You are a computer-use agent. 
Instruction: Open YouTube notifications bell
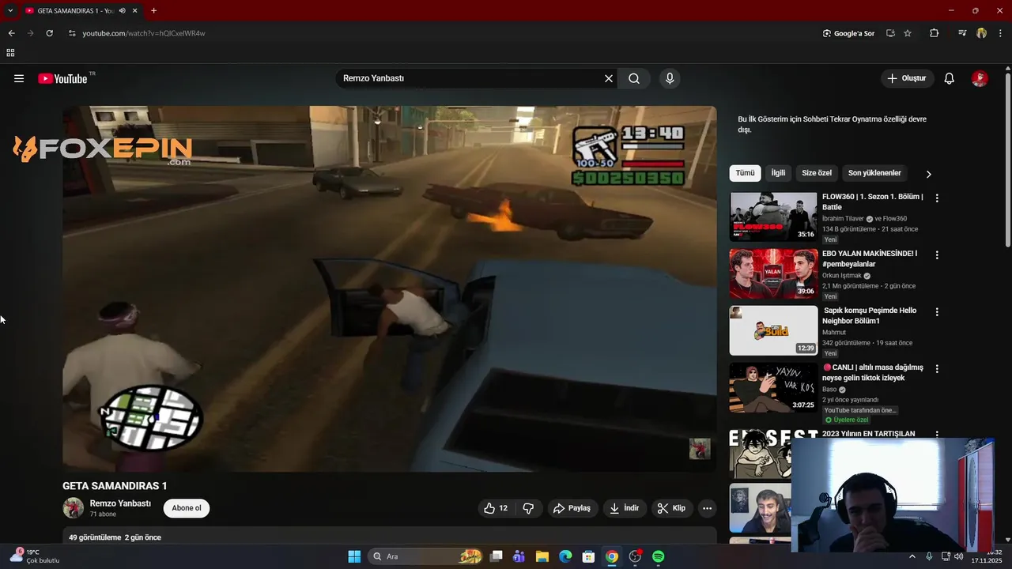click(x=950, y=78)
